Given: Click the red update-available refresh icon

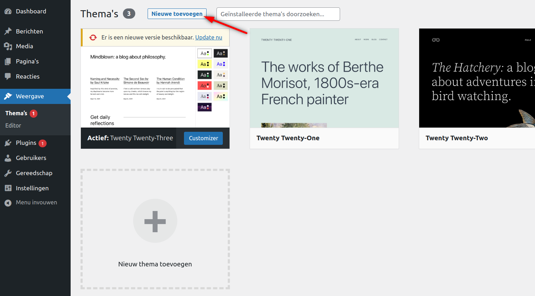Looking at the screenshot, I should click(93, 37).
